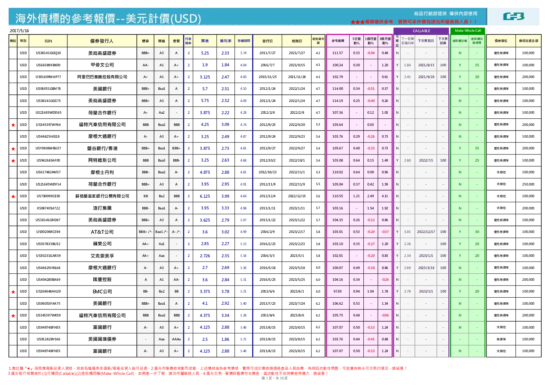Click the red star beside ISIN USY0606WBU37
Viewport: 550px width, 389px height.
(x=13, y=149)
